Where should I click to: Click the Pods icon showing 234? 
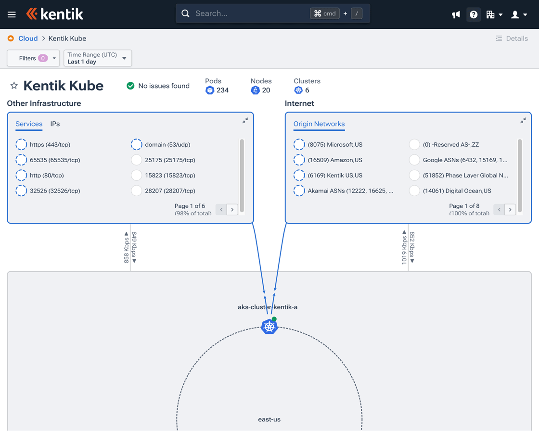coord(210,90)
